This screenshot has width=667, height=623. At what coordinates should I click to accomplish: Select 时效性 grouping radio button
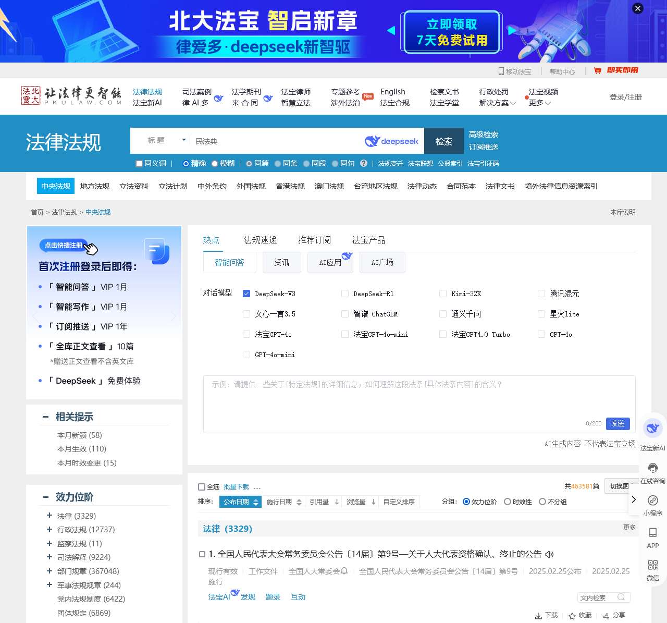[508, 502]
